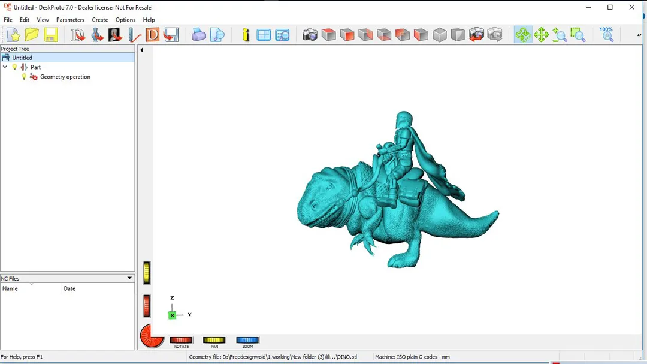The width and height of the screenshot is (647, 364).
Task: Switch to four-pane view layout icon
Action: [x=264, y=35]
